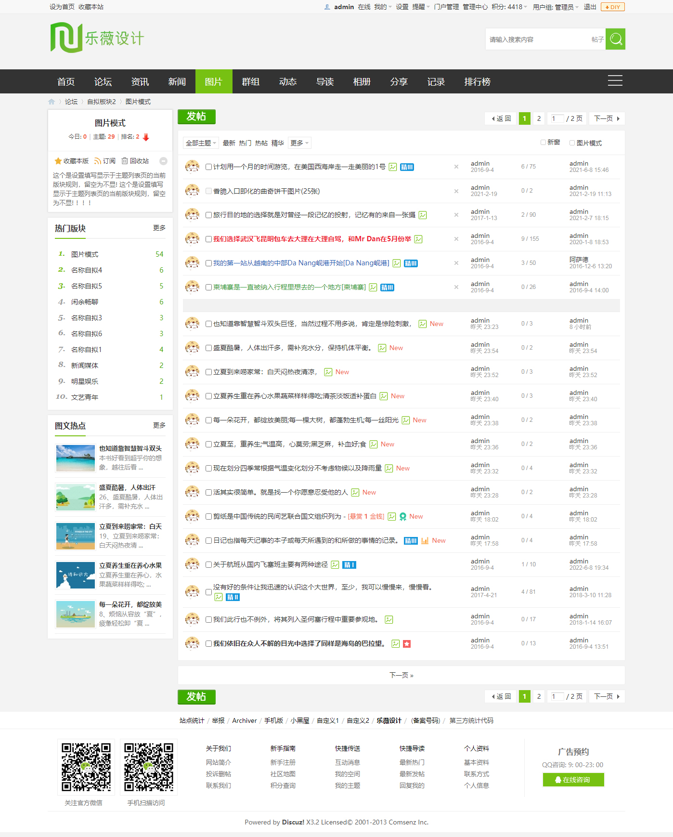Open the 更多 filter dropdown
673x837 pixels.
[299, 143]
